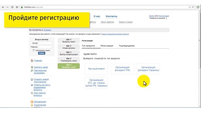Select Шаг 2 Опции домена step

click(68, 47)
